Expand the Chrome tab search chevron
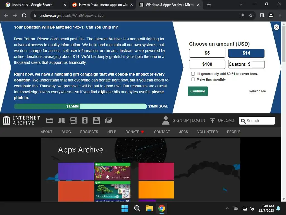The height and width of the screenshot is (215, 286). 241,4
